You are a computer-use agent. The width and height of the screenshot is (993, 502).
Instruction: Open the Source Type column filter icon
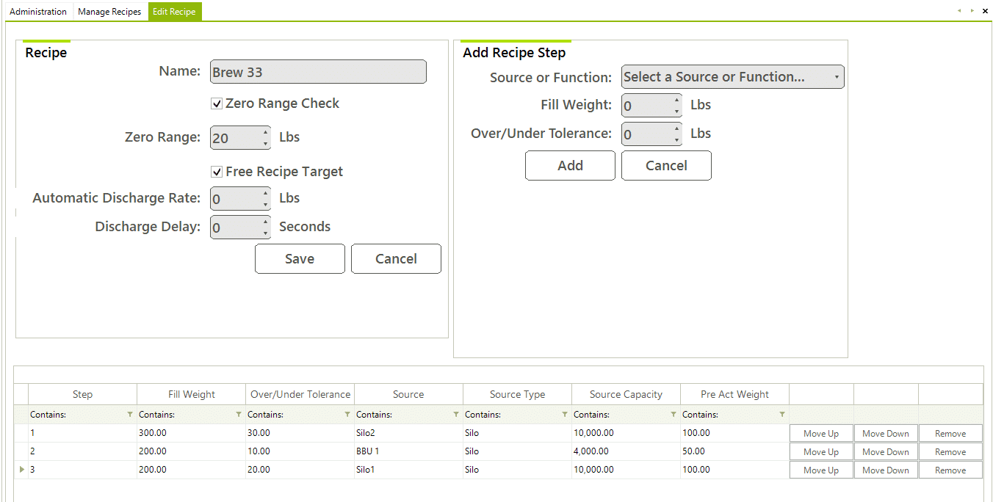[565, 415]
